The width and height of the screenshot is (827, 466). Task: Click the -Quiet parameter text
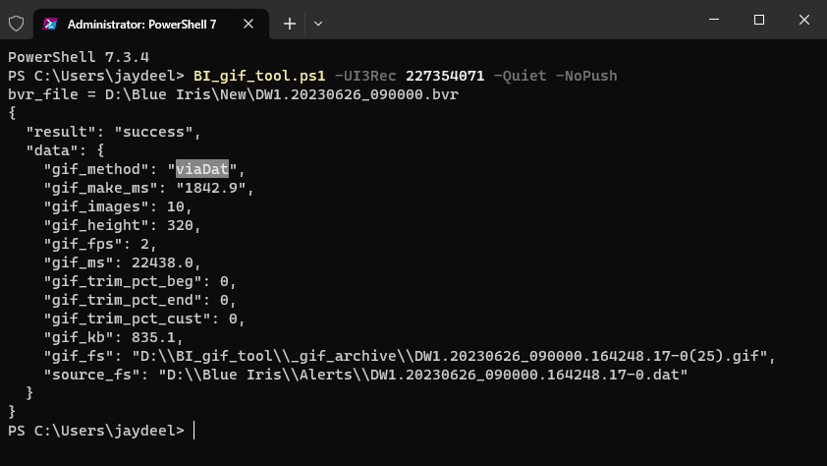(520, 76)
